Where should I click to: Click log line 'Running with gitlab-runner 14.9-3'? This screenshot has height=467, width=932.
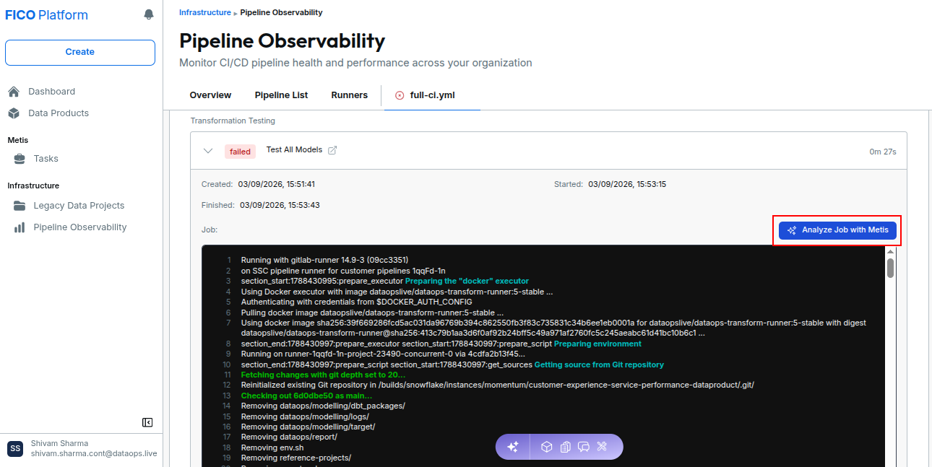(x=324, y=260)
